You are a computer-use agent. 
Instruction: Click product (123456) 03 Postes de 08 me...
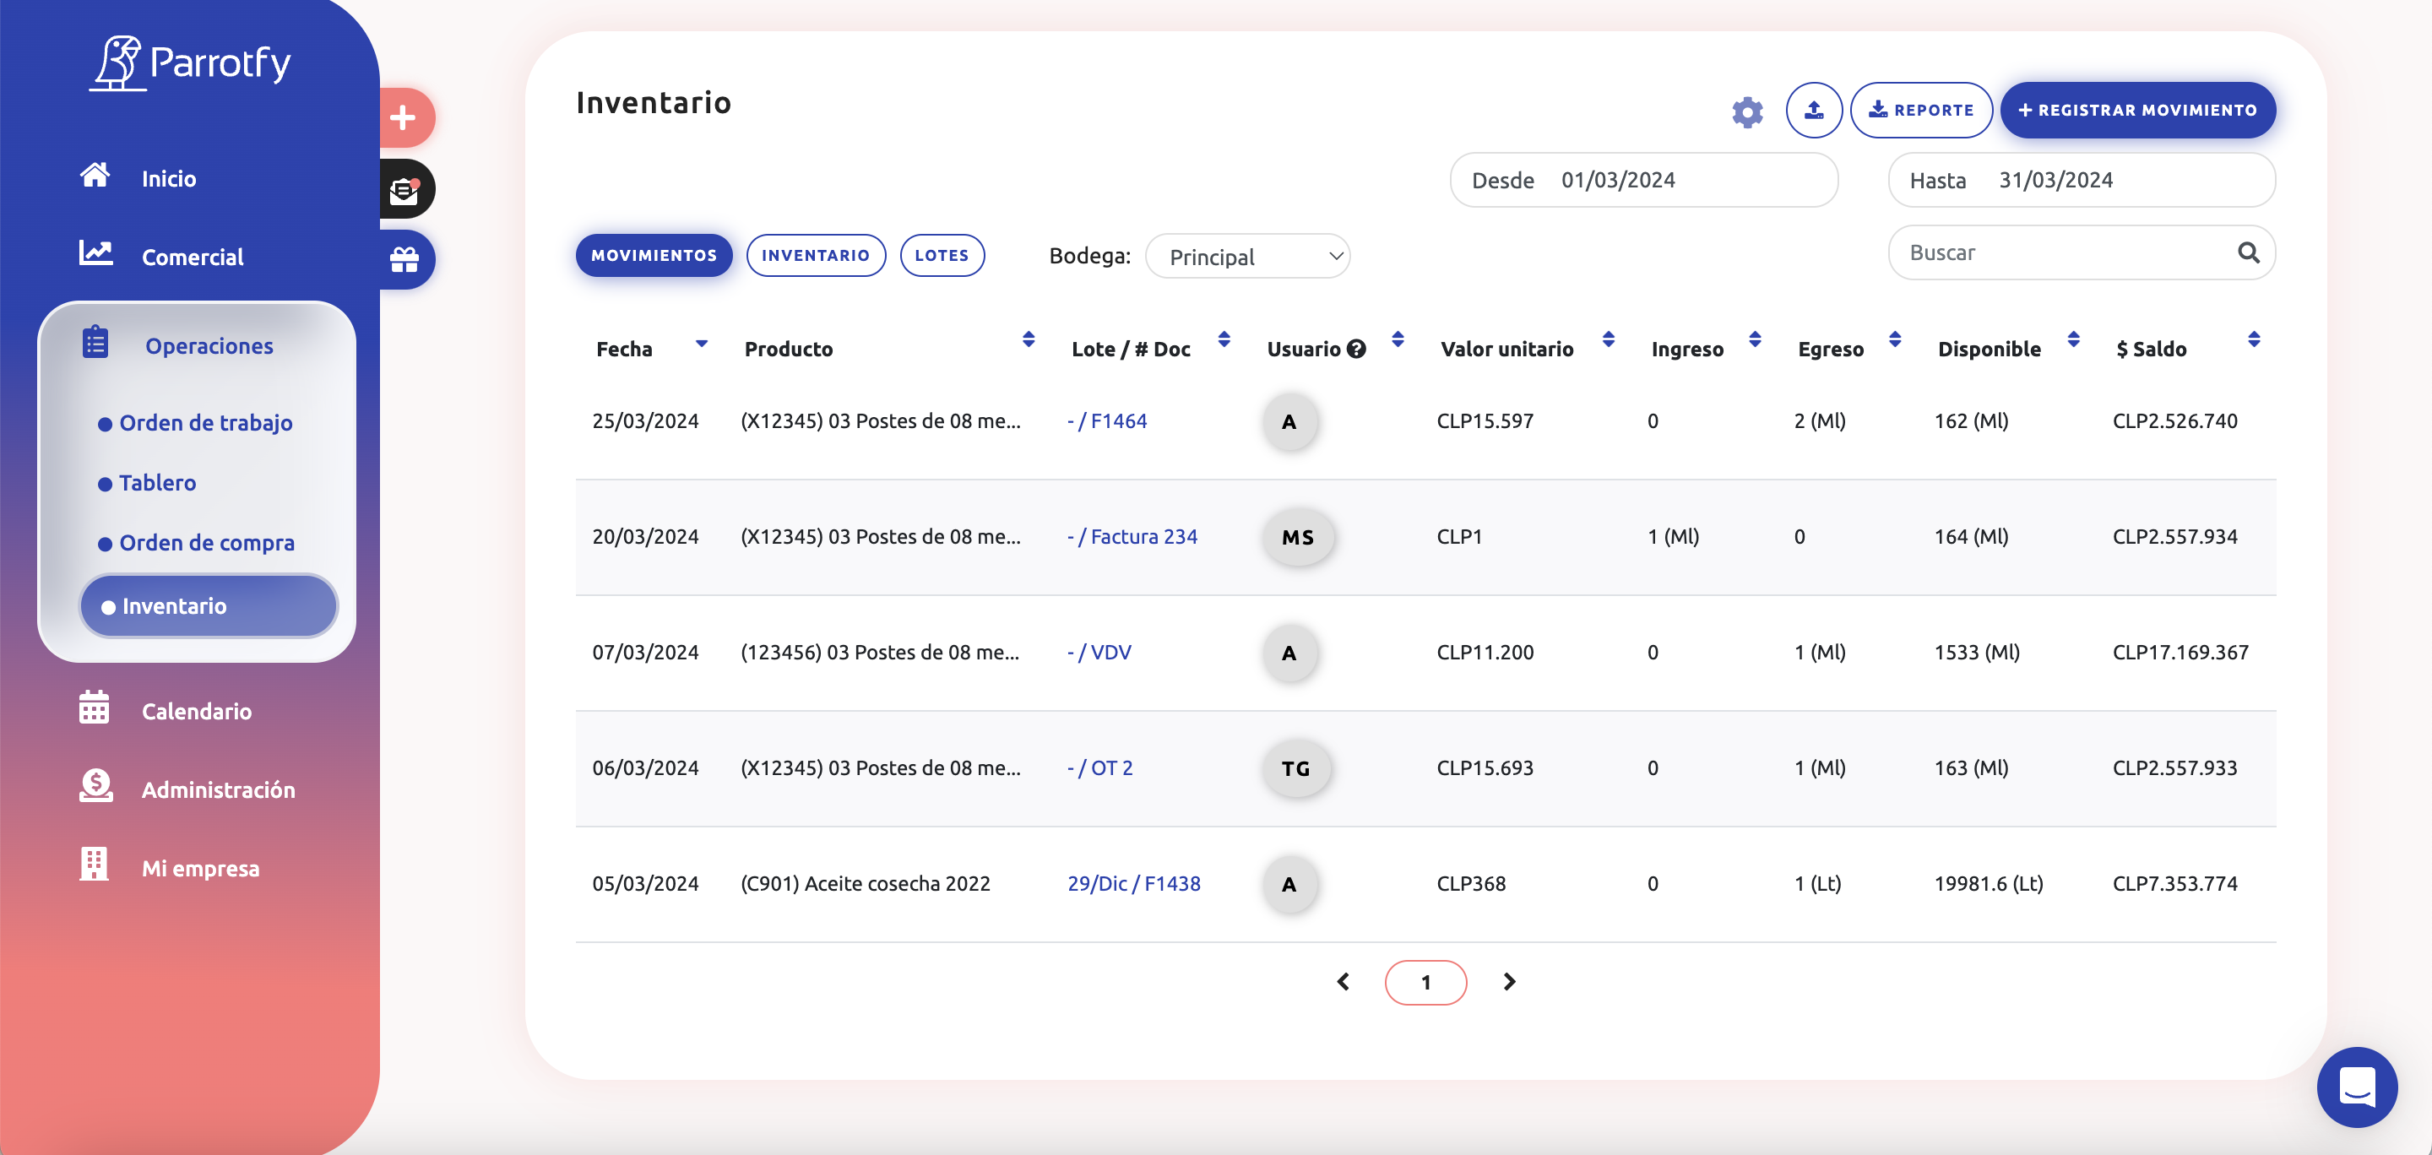point(879,653)
